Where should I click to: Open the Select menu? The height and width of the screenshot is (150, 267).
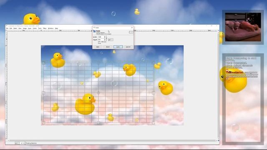point(15,28)
